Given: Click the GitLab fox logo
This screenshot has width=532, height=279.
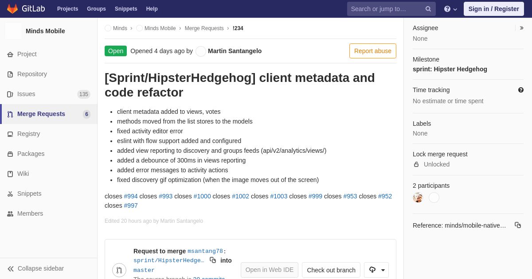Looking at the screenshot, I should tap(12, 9).
